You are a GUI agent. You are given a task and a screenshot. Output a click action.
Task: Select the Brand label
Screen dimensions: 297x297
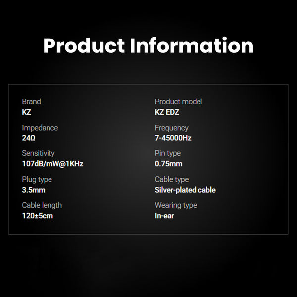coord(32,101)
